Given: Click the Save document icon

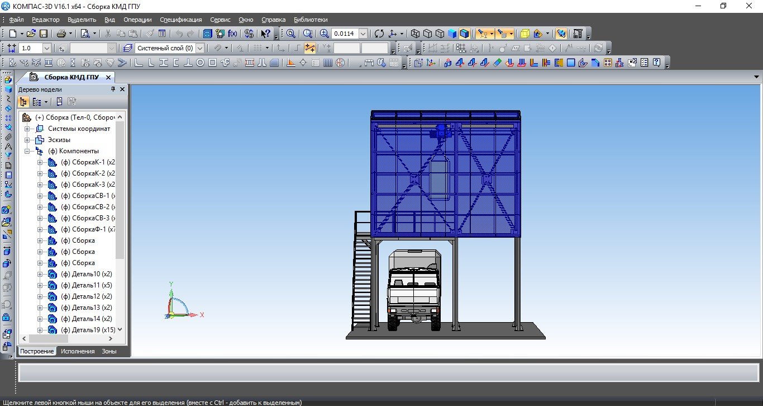Looking at the screenshot, I should click(x=44, y=34).
